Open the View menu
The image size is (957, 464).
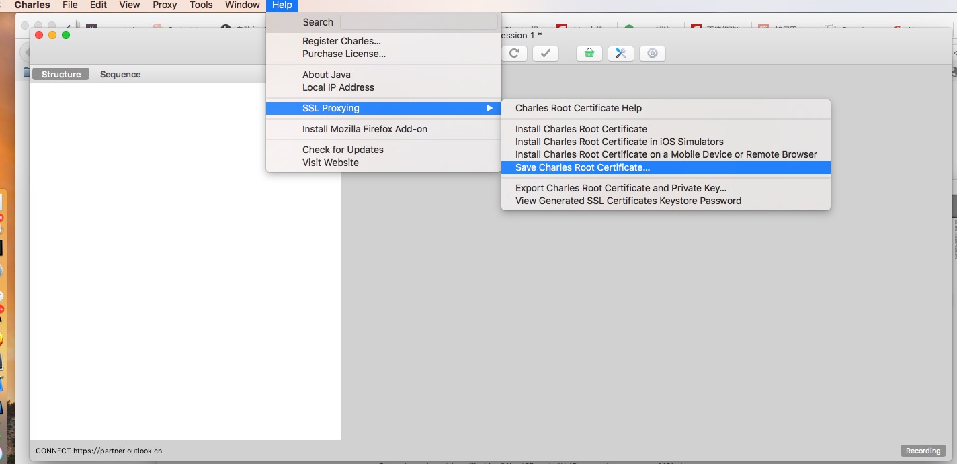130,5
